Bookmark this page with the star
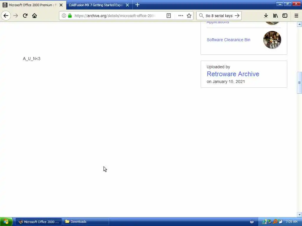 [x=189, y=16]
